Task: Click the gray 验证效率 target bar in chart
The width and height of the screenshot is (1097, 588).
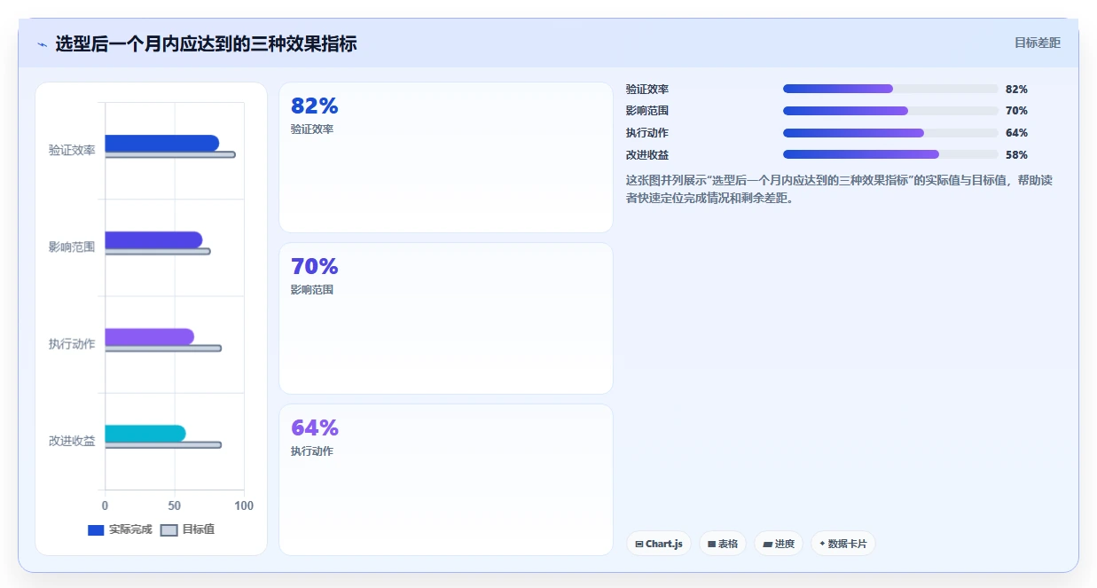Action: tap(170, 154)
